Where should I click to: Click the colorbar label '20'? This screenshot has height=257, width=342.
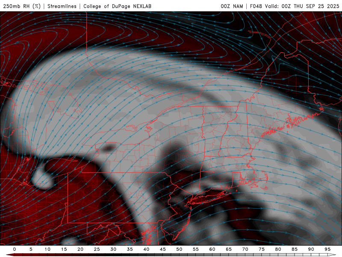click(x=80, y=249)
